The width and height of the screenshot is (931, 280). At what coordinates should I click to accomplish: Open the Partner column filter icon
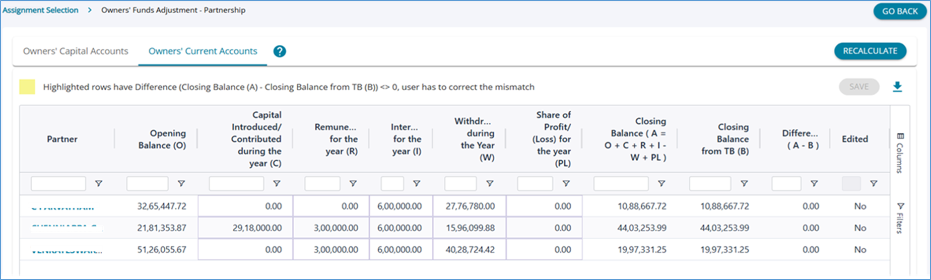pyautogui.click(x=99, y=184)
